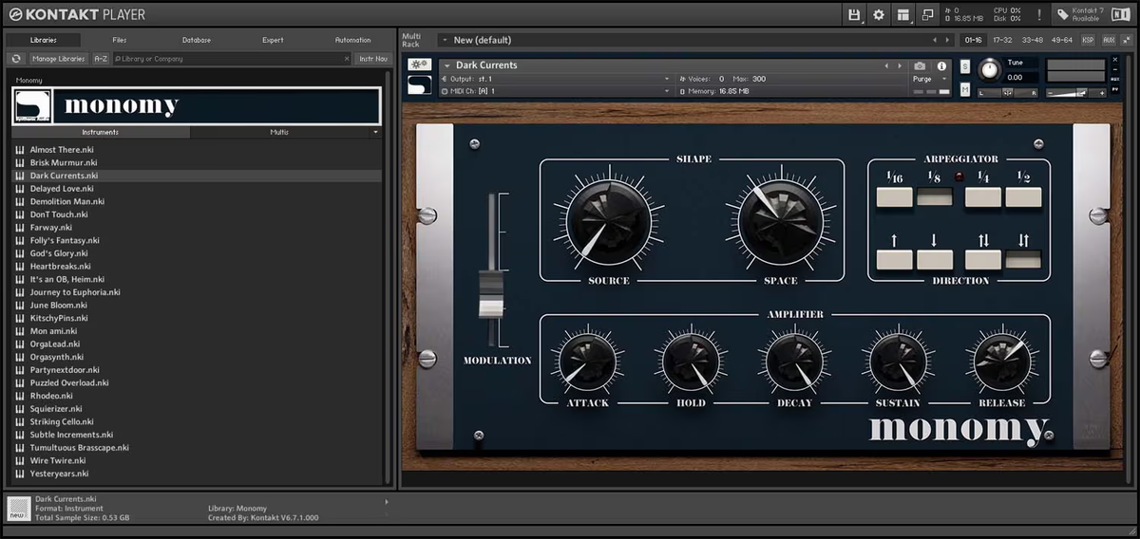1140x539 pixels.
Task: Collapse the rack with minimize arrows icon
Action: (1127, 40)
